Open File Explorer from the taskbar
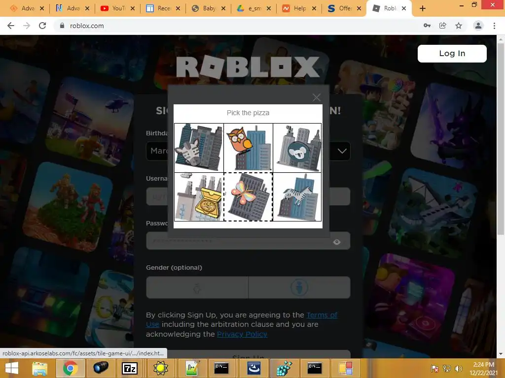 [39, 368]
